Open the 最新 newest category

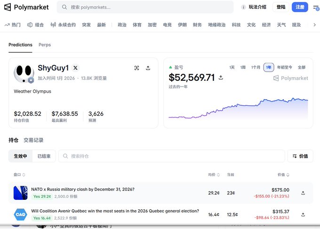click(x=101, y=25)
